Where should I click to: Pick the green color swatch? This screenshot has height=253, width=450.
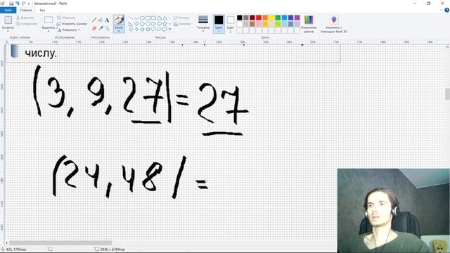pyautogui.click(x=278, y=18)
